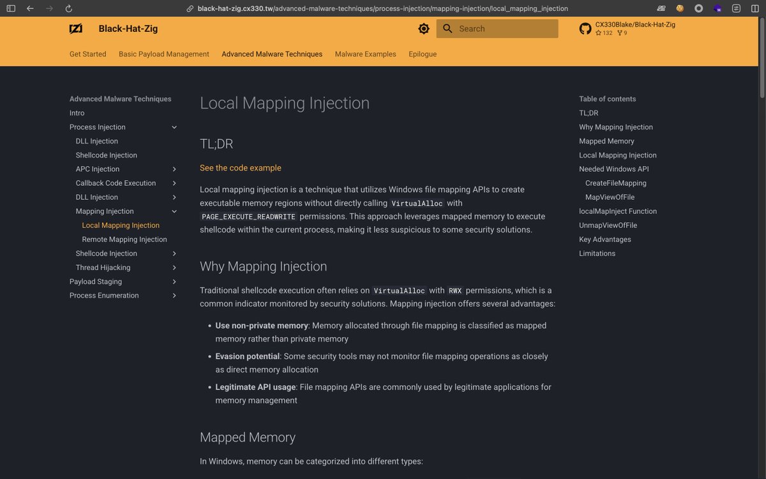Screen dimensions: 766x479
Task: Jump to Why Mapping Injection in contents
Action: [616, 127]
